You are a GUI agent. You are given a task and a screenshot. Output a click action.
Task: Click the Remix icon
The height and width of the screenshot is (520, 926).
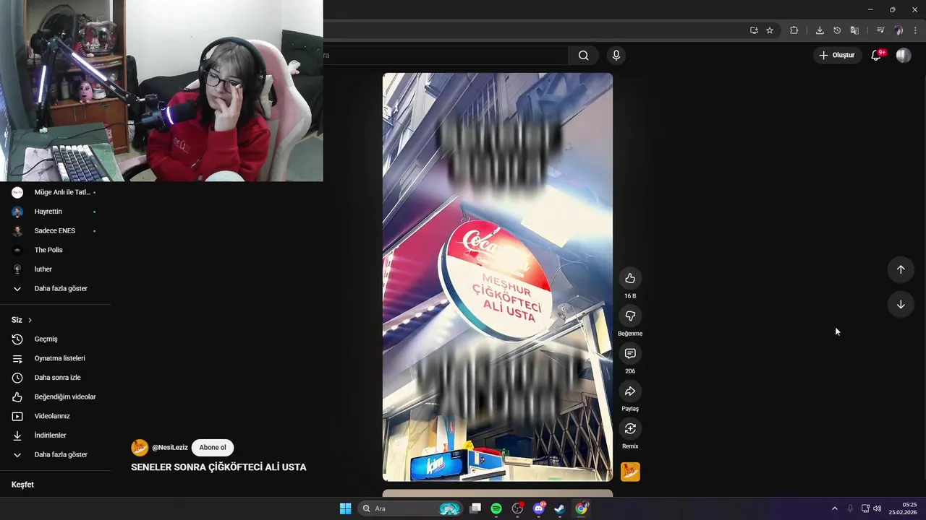(x=630, y=429)
